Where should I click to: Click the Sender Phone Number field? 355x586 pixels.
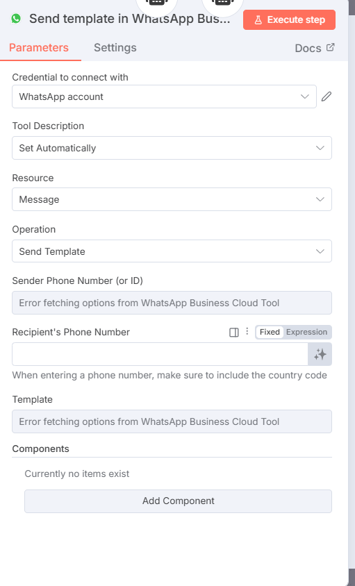[172, 303]
